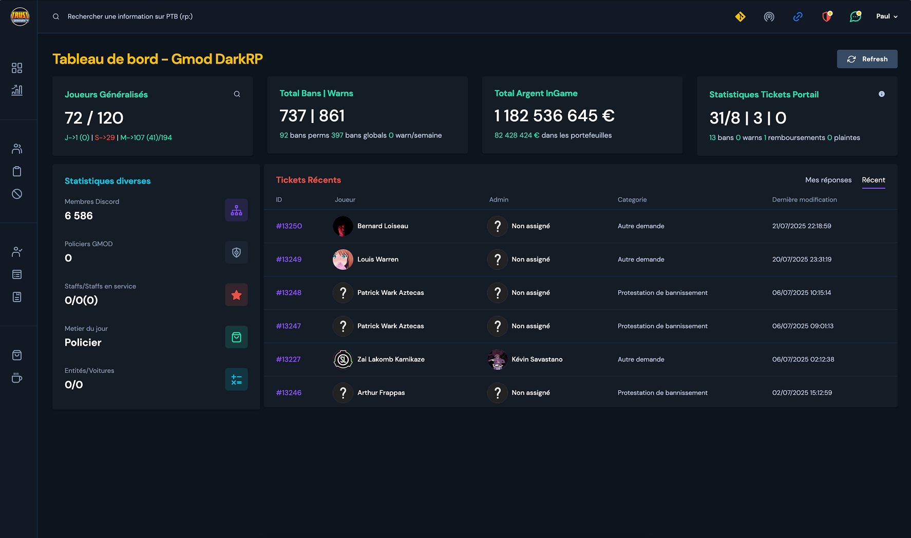The image size is (911, 538).
Task: Click the search icon in Joueurs Généralisés card
Action: [x=237, y=94]
